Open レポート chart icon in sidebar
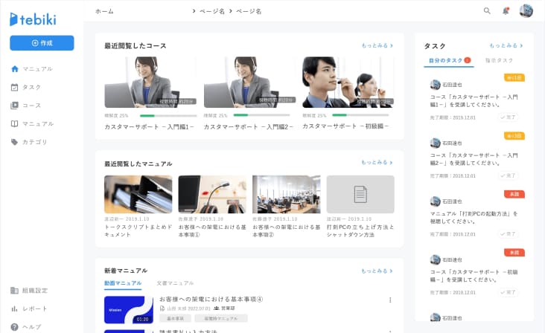This screenshot has height=333, width=545. coord(14,308)
